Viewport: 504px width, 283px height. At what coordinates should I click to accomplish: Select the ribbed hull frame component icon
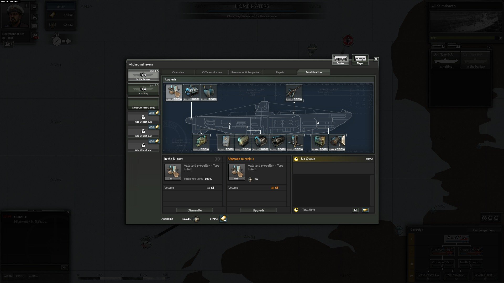tap(278, 143)
